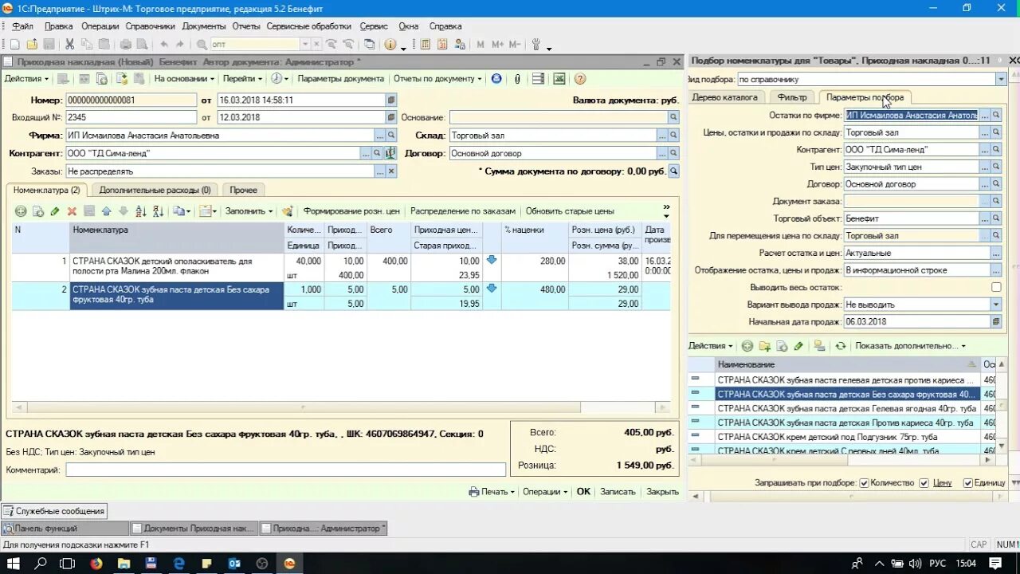The image size is (1020, 574).
Task: Click Формирование розн. цен button
Action: tap(351, 211)
